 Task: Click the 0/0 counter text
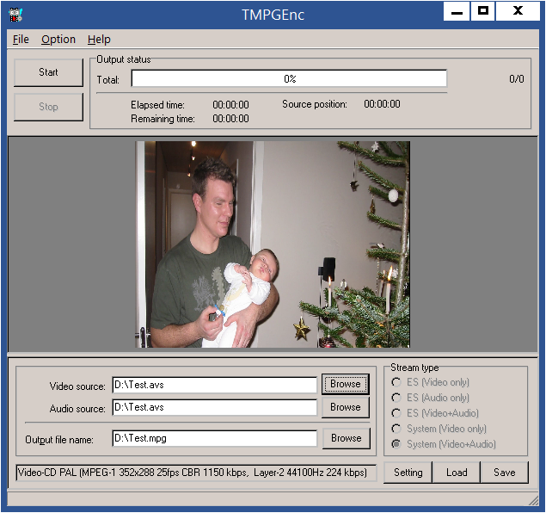point(517,79)
